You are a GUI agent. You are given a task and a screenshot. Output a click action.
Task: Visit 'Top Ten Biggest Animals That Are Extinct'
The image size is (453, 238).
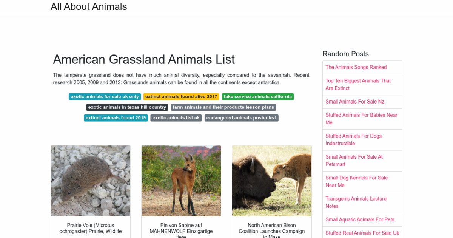coord(358,84)
